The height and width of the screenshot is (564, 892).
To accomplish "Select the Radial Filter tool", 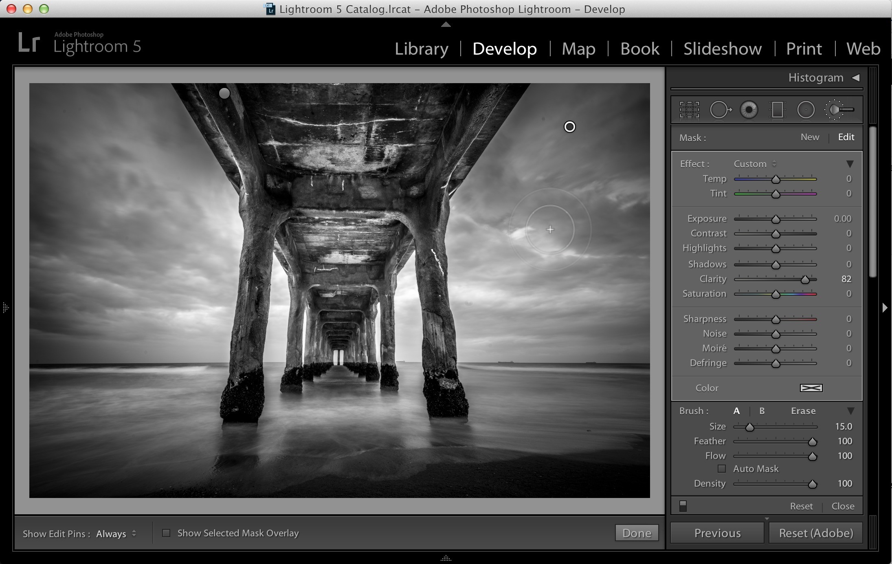I will click(x=806, y=110).
